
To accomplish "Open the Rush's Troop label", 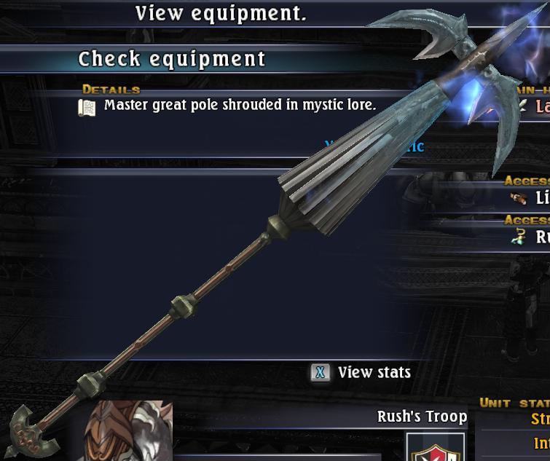I will tap(422, 417).
